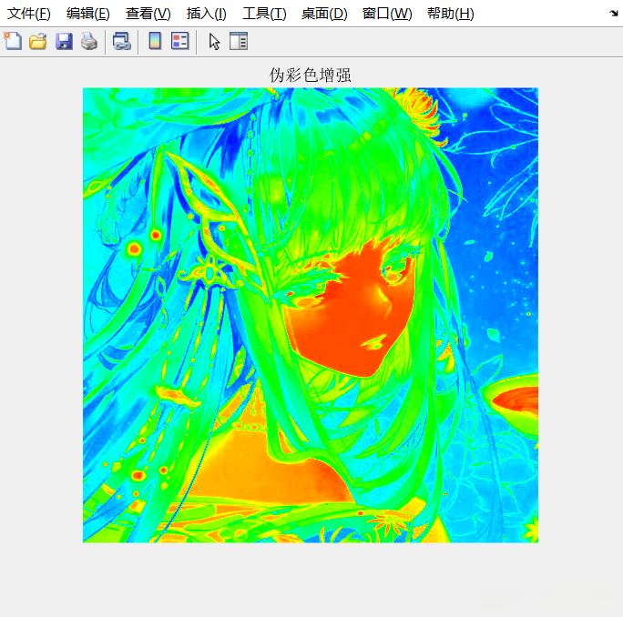Insert a colorbar via toolbar icon
623x617 pixels.
coord(155,41)
